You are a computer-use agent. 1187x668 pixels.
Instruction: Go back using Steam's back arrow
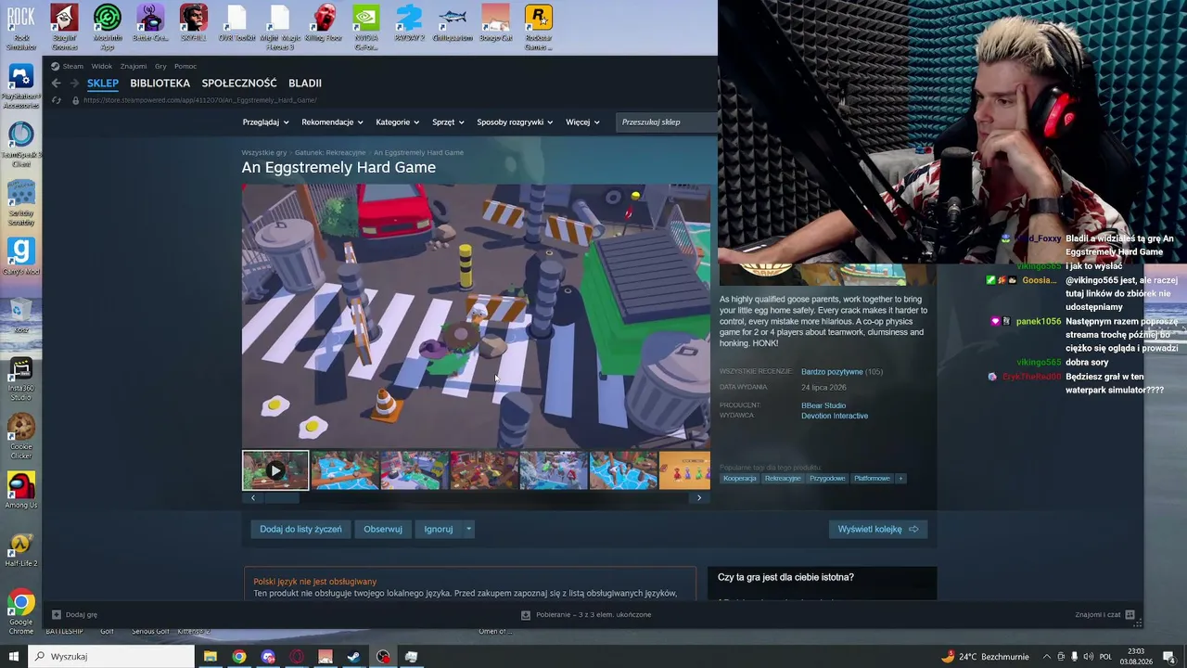pyautogui.click(x=56, y=83)
